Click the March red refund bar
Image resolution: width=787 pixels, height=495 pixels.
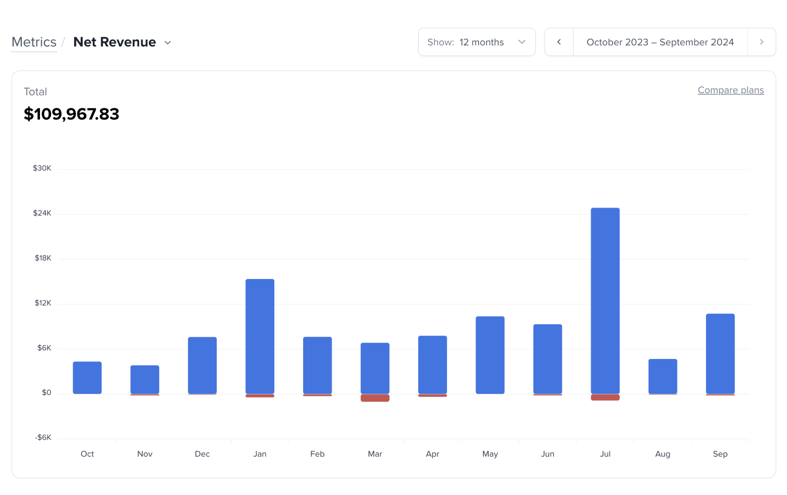[375, 398]
